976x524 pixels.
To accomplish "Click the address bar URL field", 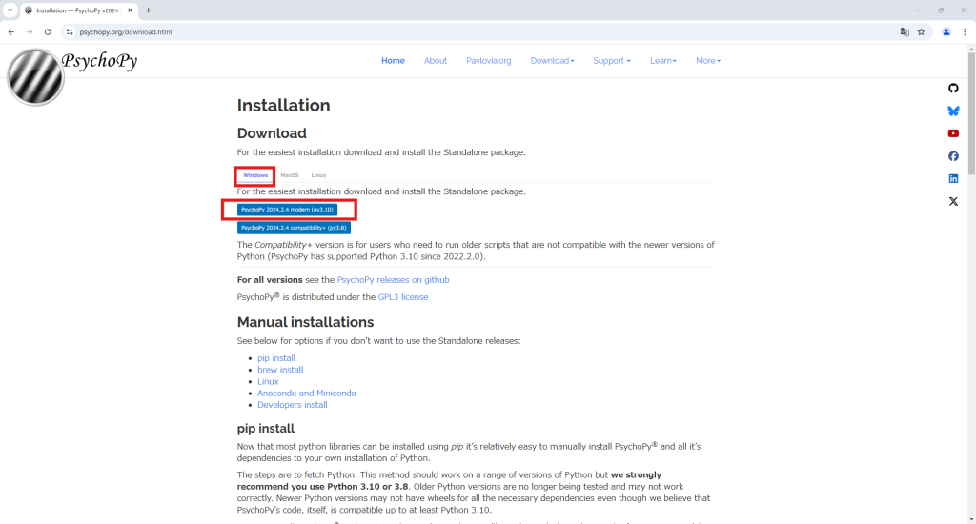I will 477,31.
